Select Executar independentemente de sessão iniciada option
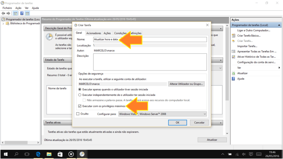Image resolution: width=283 pixels, height=159 pixels. [80, 95]
